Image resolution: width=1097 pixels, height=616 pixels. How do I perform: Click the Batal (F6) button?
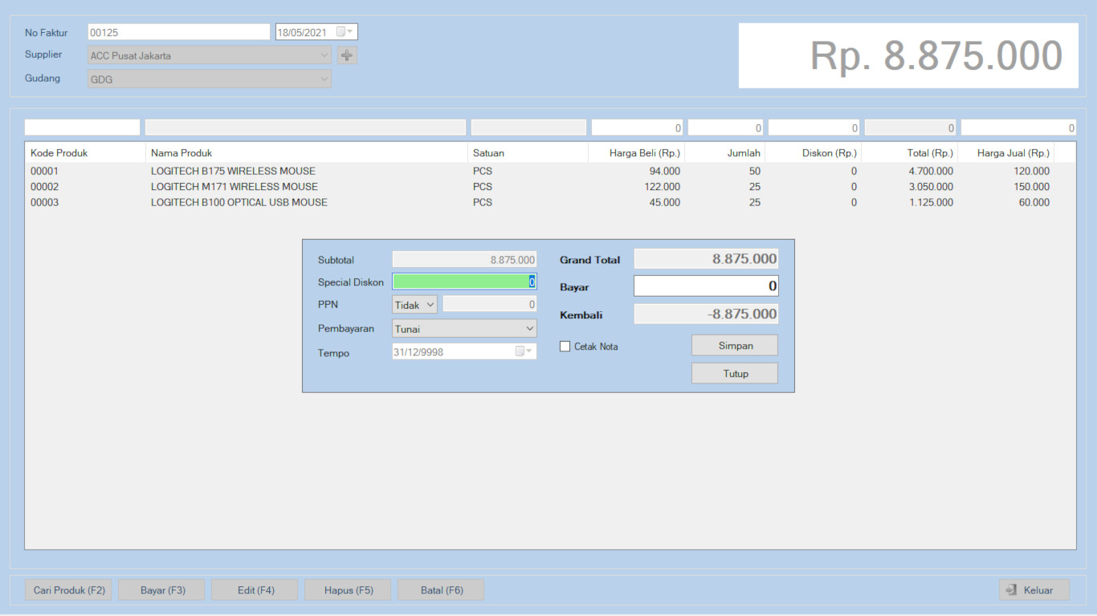441,590
